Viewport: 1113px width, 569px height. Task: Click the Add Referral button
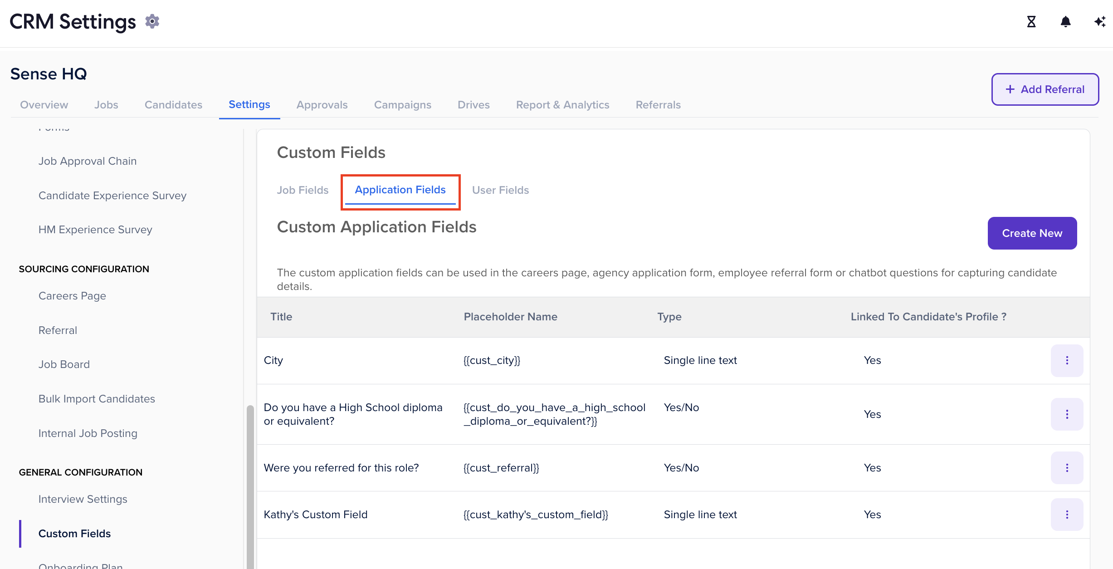1045,89
